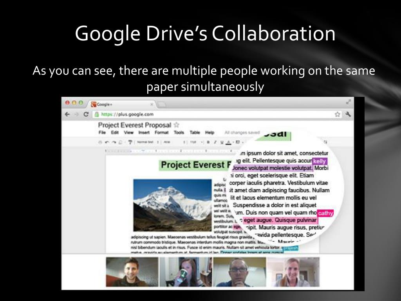Click the browser back arrow
The image size is (401, 301).
pos(67,114)
